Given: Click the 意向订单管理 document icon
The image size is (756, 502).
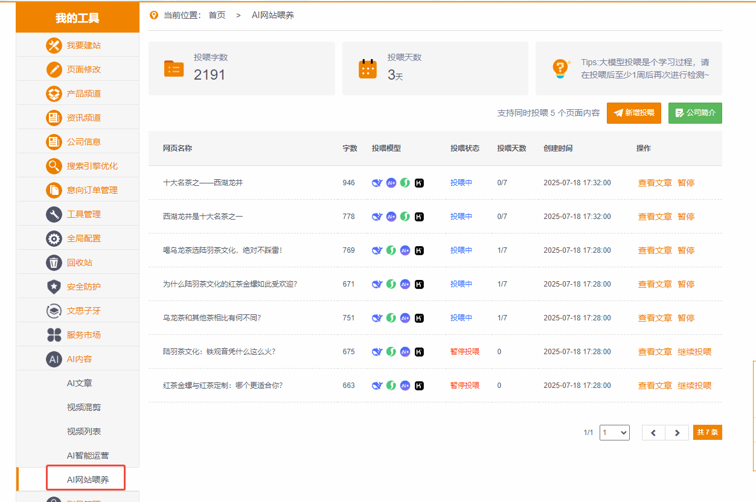Looking at the screenshot, I should point(54,190).
